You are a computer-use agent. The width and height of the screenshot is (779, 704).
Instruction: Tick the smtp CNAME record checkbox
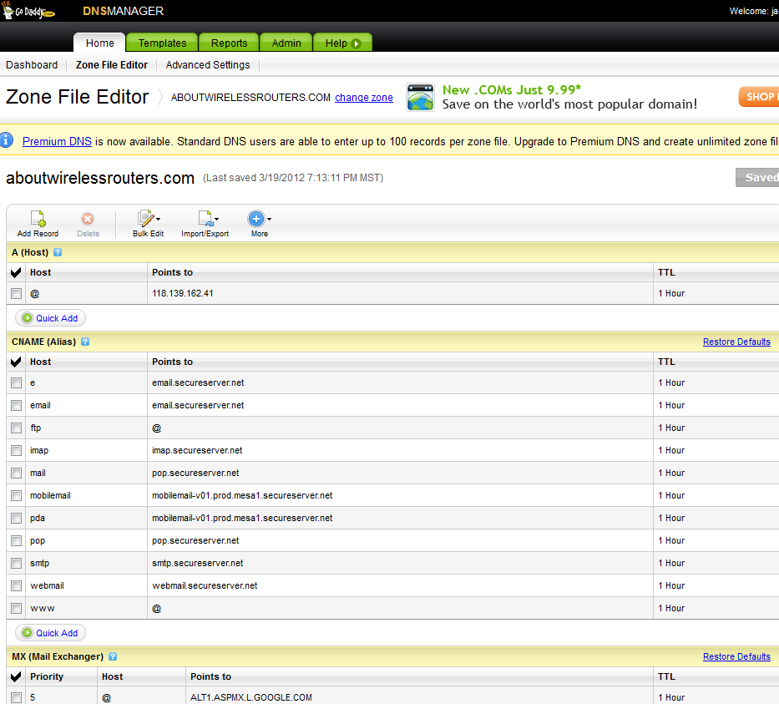tap(17, 563)
